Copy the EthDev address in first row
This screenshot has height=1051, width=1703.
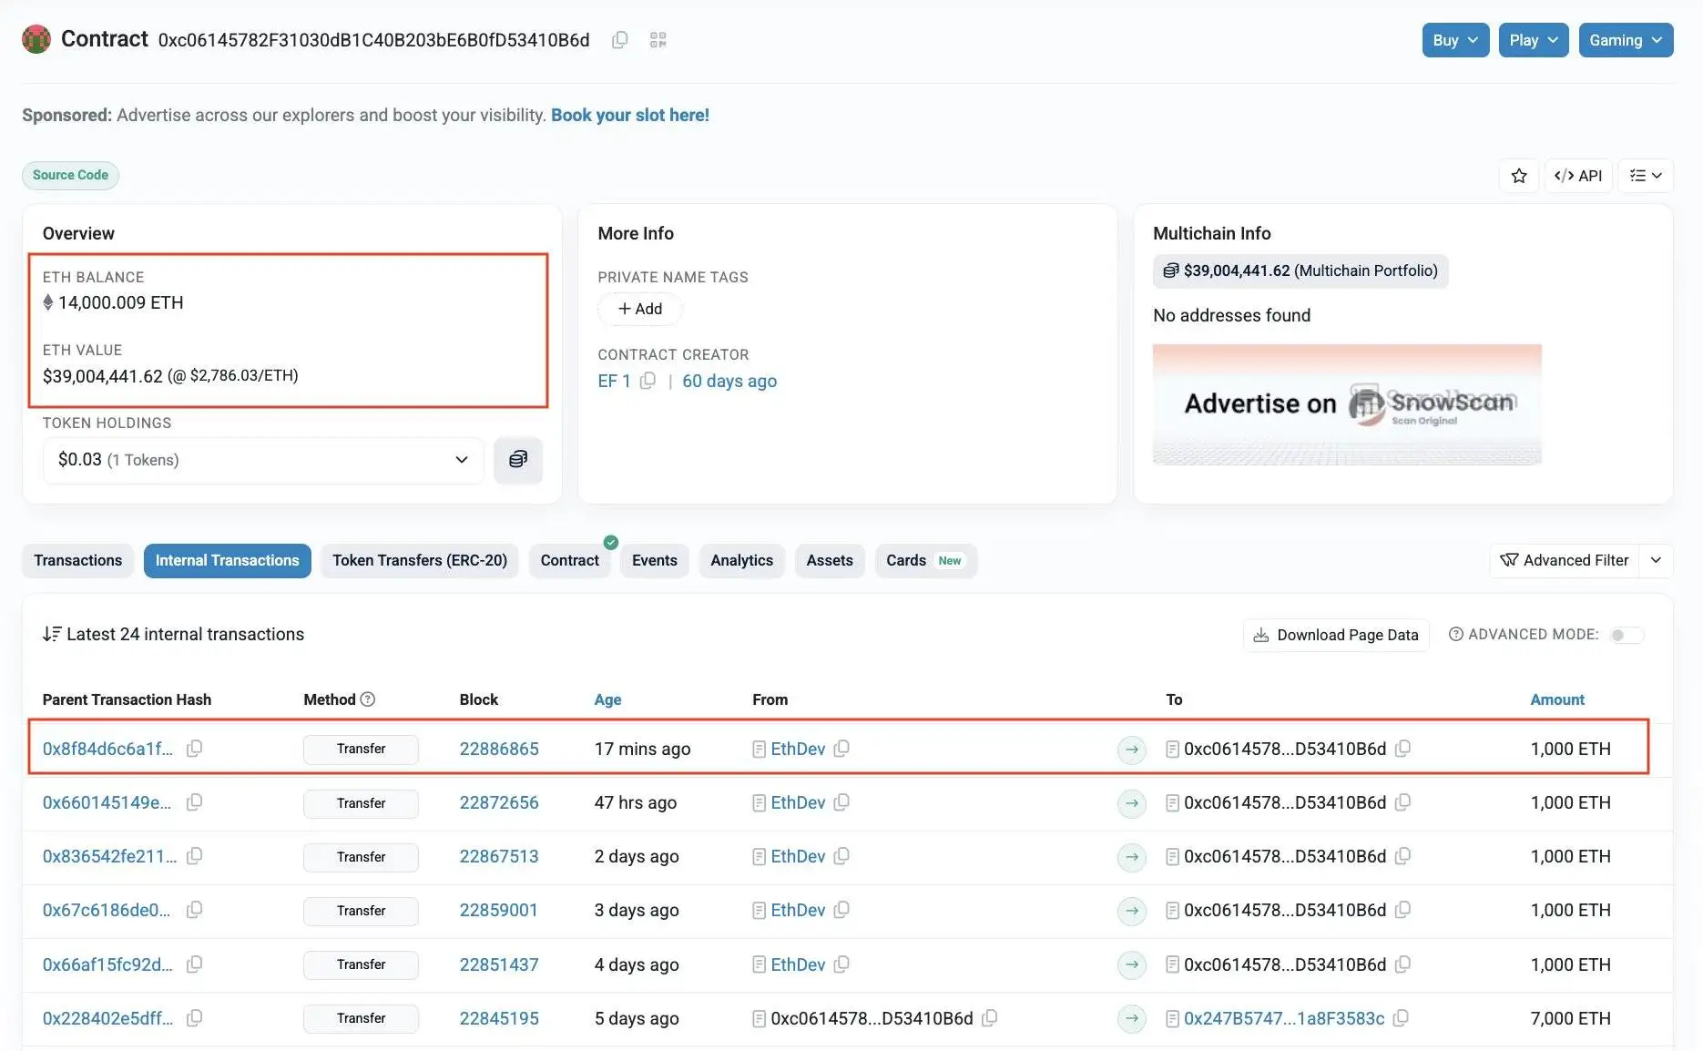(x=841, y=749)
